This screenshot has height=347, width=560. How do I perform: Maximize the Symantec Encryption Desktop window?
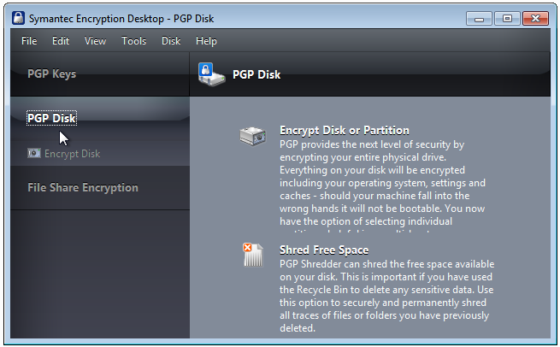tap(507, 18)
